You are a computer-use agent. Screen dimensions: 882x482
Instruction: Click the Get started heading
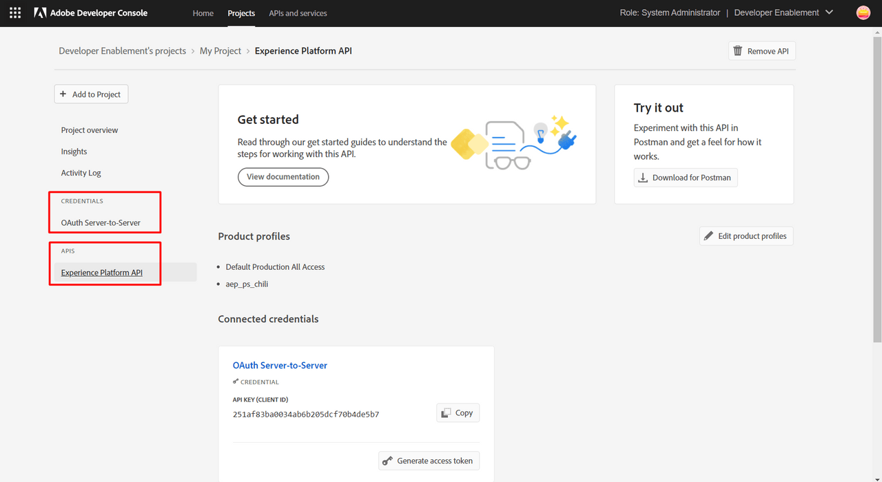[x=268, y=120]
